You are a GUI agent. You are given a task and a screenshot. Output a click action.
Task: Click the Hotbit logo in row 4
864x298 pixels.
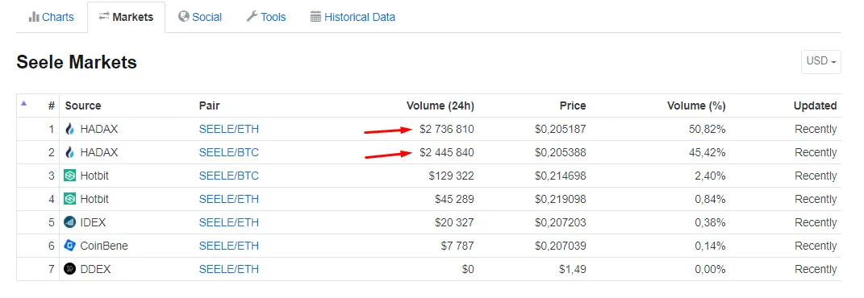tap(69, 199)
